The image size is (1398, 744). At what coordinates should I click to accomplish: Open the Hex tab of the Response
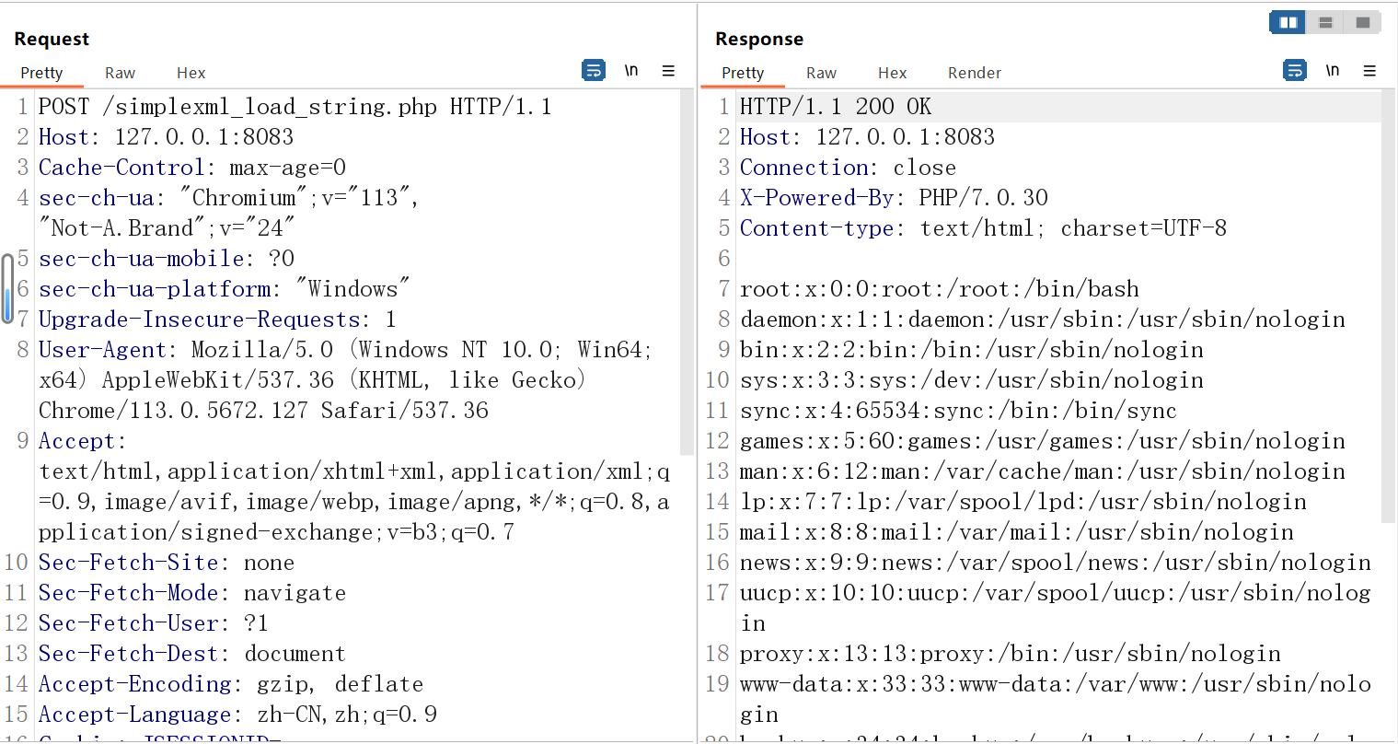pyautogui.click(x=892, y=72)
